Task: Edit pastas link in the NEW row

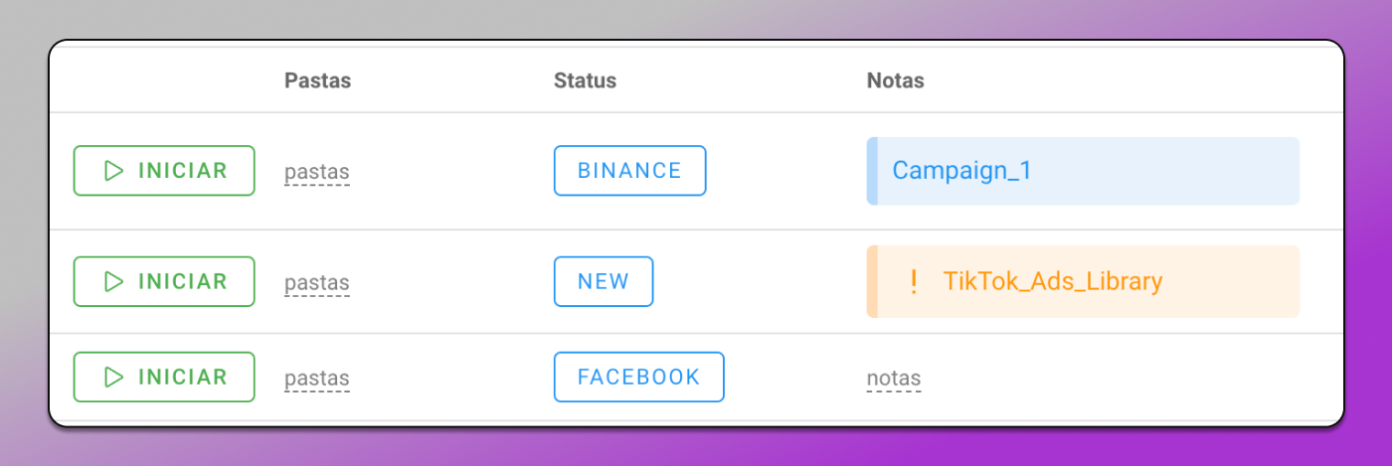Action: pos(317,282)
